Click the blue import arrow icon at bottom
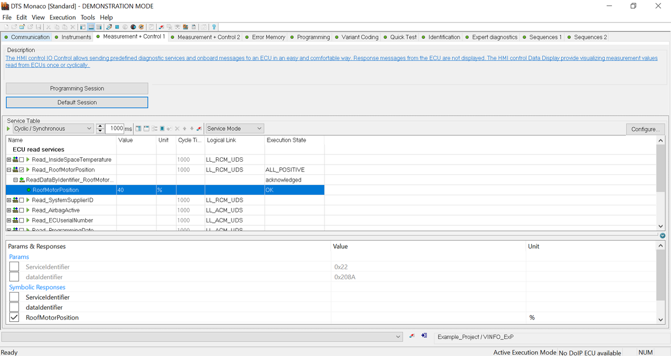Viewport: 671px width, 356px height. pyautogui.click(x=424, y=336)
